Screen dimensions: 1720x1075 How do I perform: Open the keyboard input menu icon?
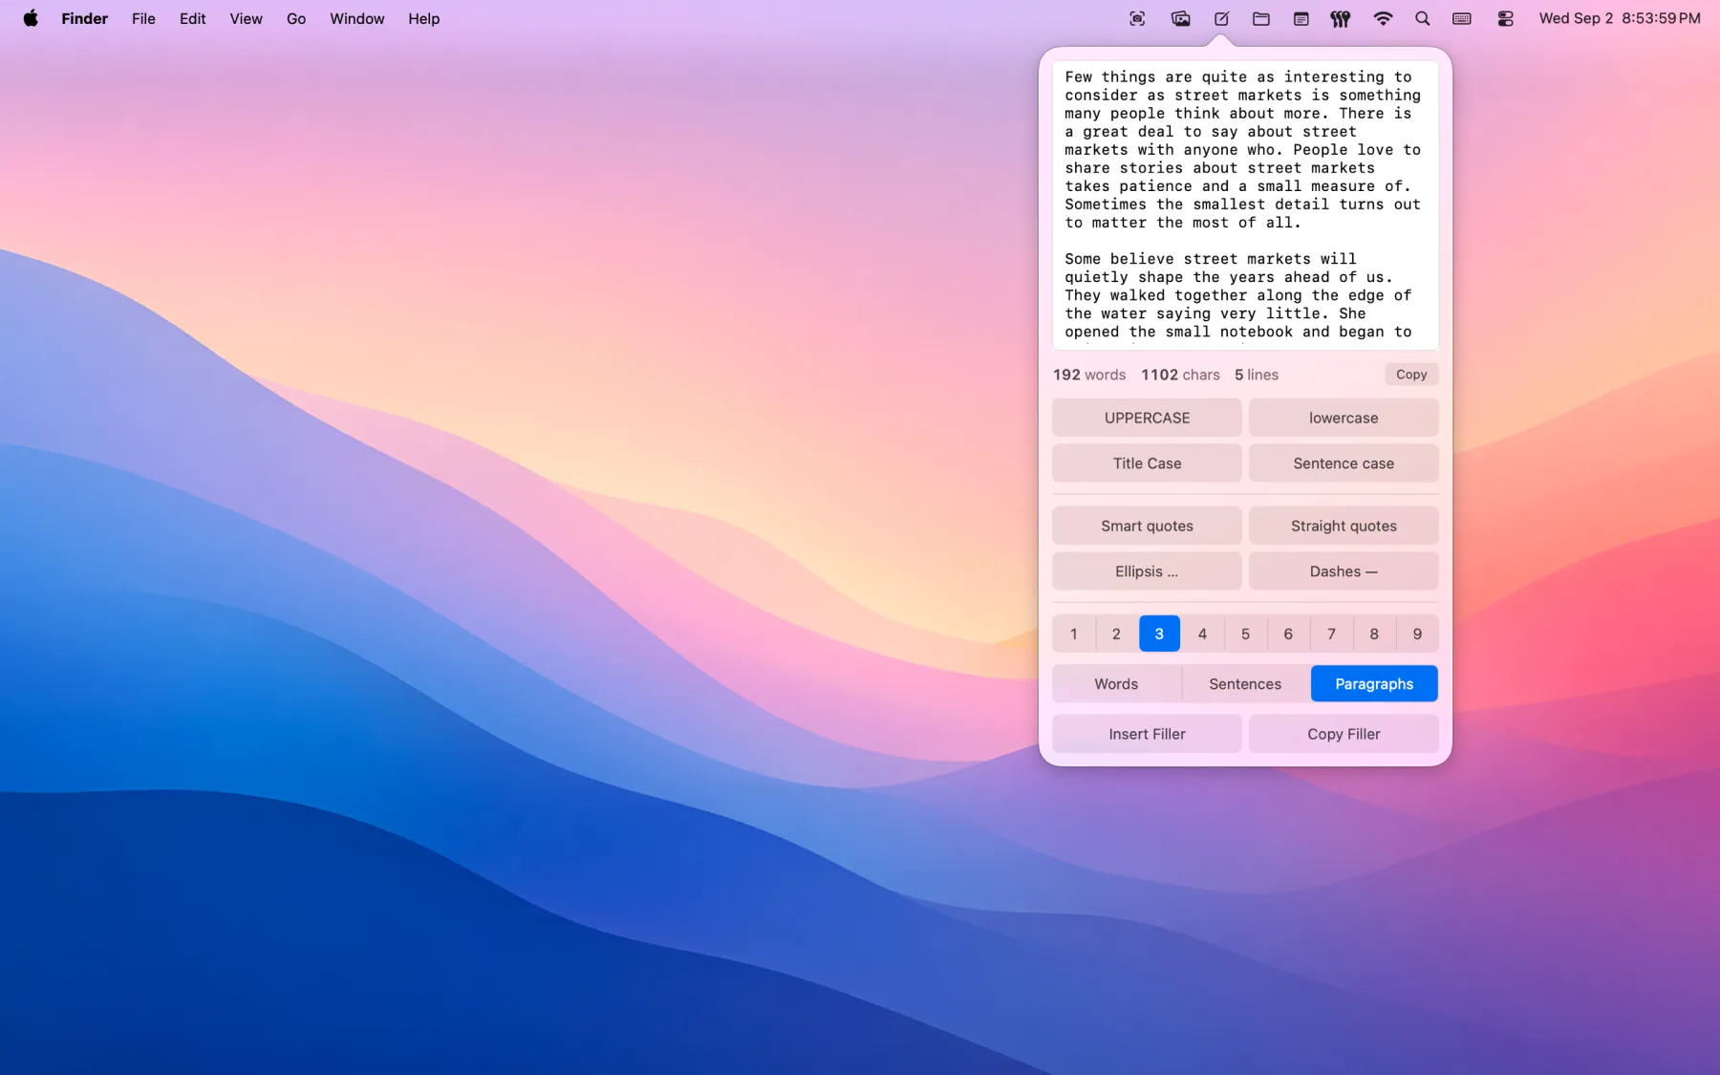click(x=1462, y=18)
